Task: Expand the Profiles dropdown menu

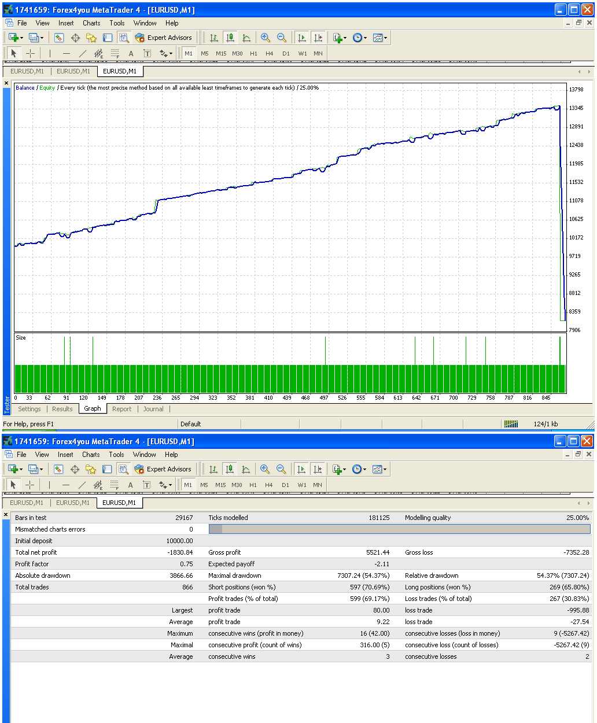Action: click(x=42, y=37)
